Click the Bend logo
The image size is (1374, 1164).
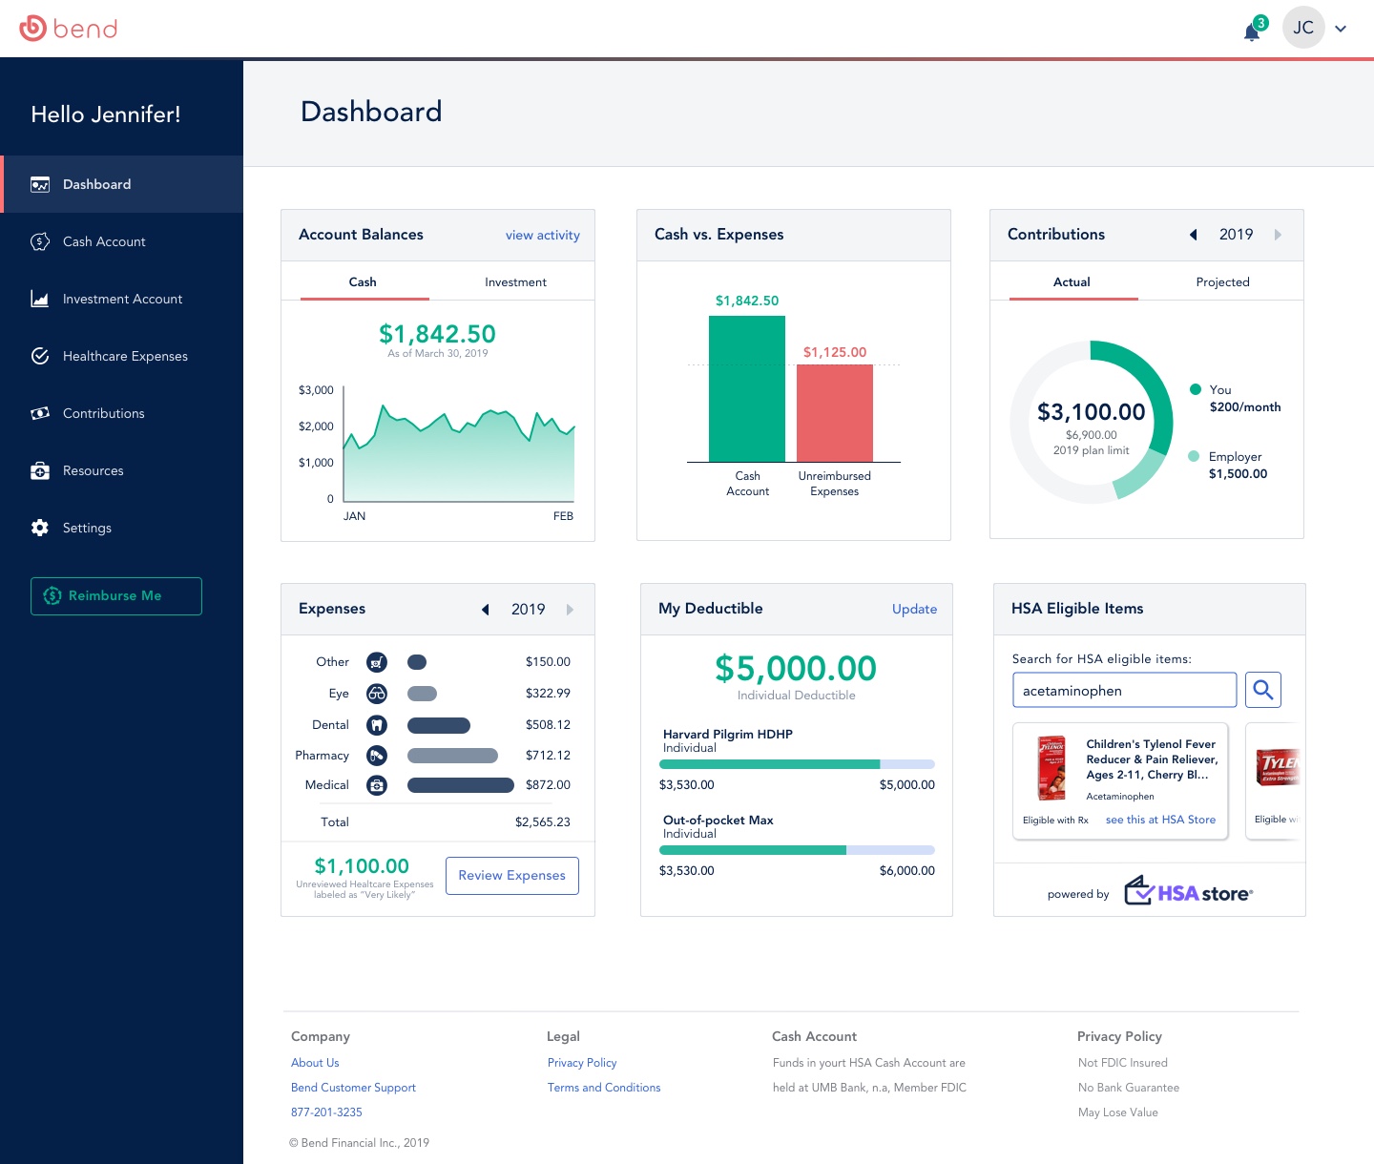tap(69, 29)
